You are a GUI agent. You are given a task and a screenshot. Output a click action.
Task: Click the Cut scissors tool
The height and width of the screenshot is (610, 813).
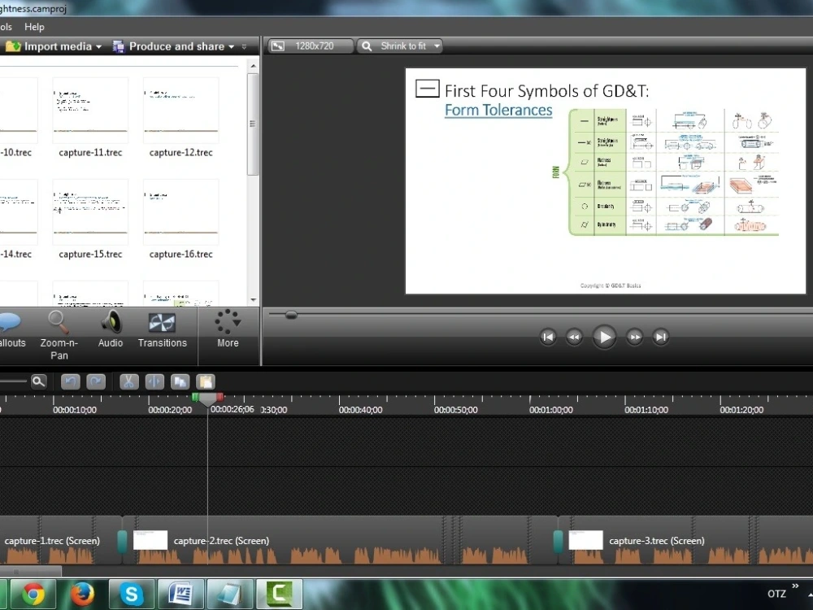point(128,381)
